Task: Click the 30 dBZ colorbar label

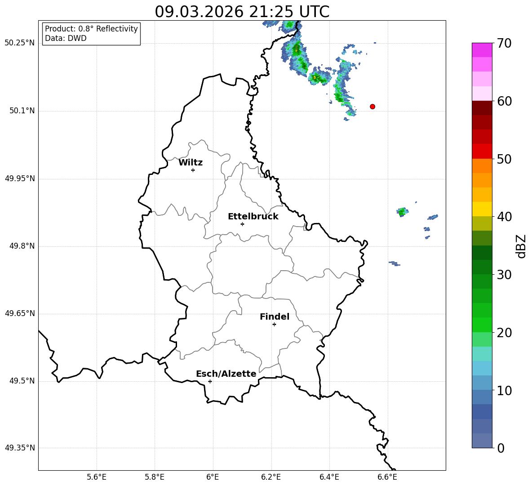Action: [x=504, y=275]
